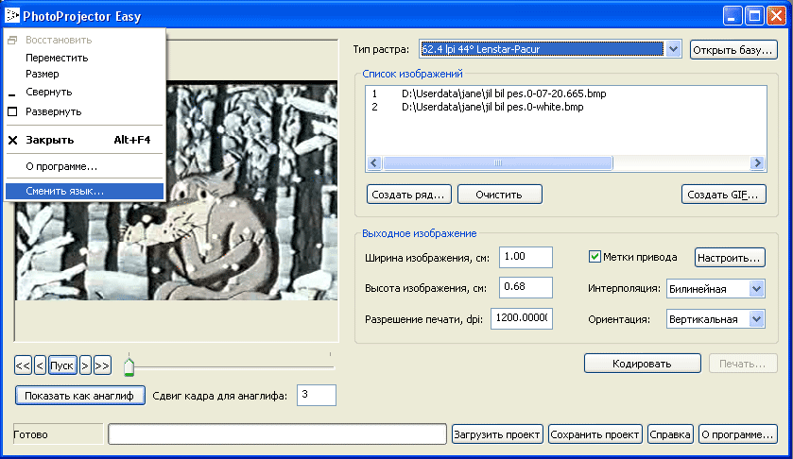The width and height of the screenshot is (793, 459).
Task: Click Создать GIF... button
Action: coord(724,195)
